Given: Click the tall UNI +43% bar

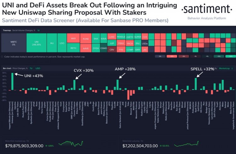Looking at the screenshot, I should [x=13, y=81].
